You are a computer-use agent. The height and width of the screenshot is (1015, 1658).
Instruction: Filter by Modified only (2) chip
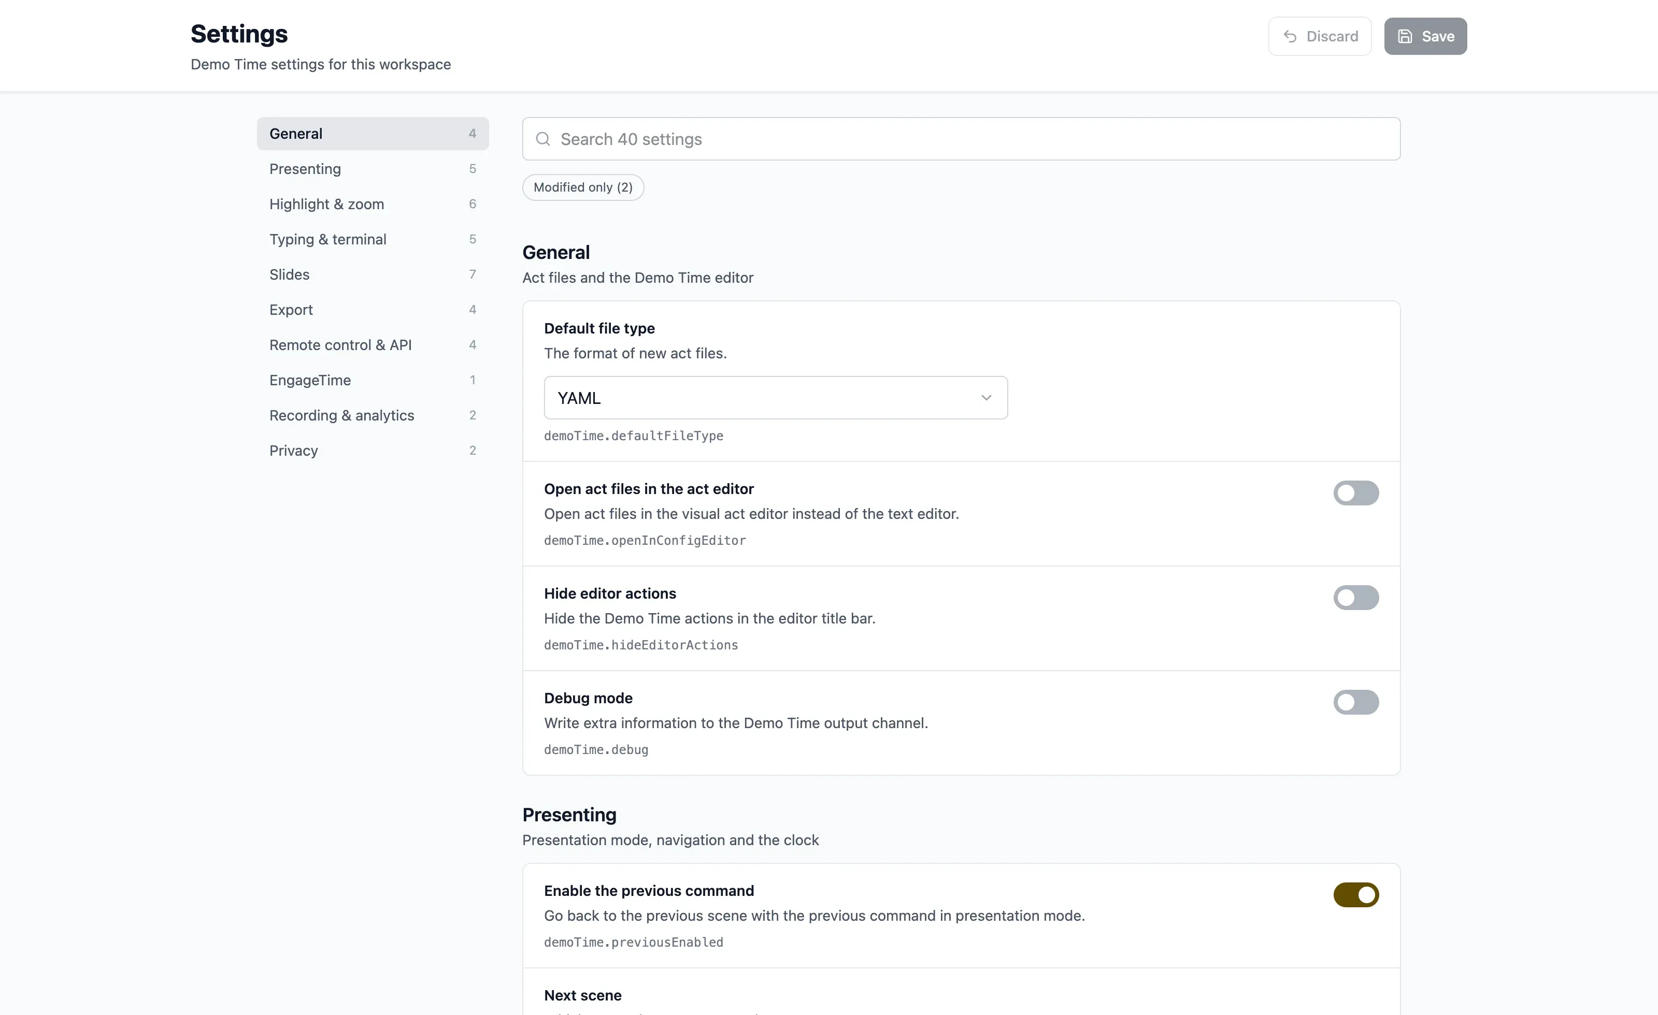click(583, 187)
